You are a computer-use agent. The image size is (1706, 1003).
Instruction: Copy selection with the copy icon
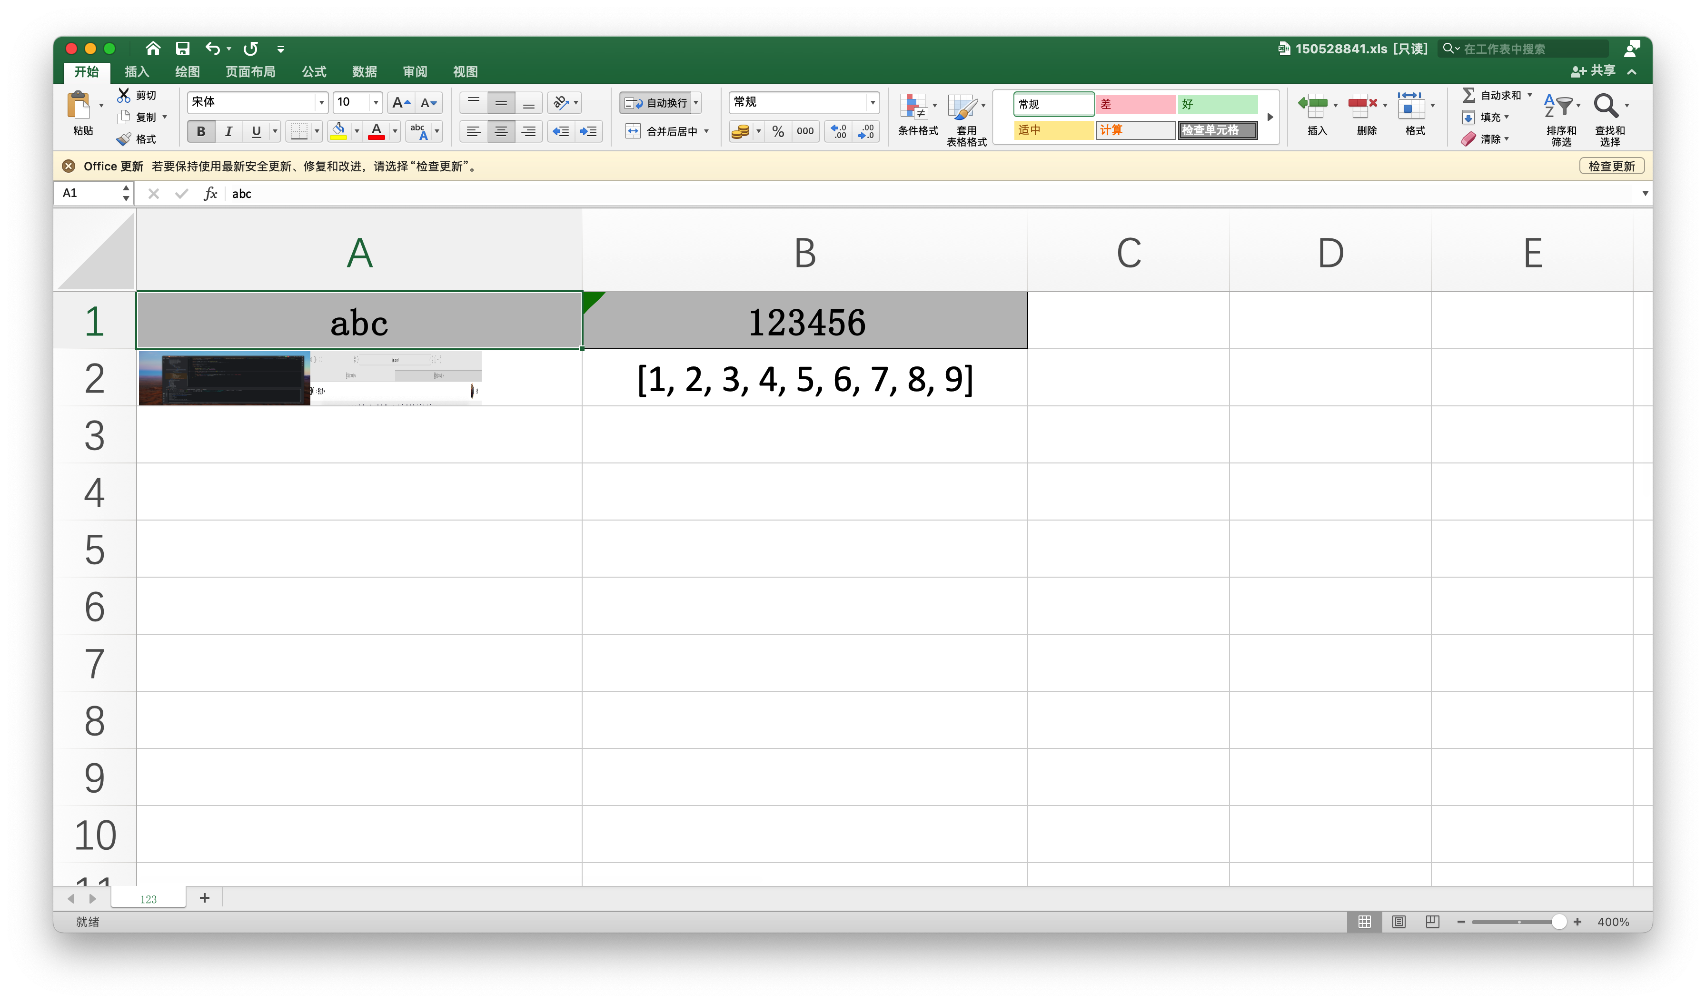click(x=124, y=117)
